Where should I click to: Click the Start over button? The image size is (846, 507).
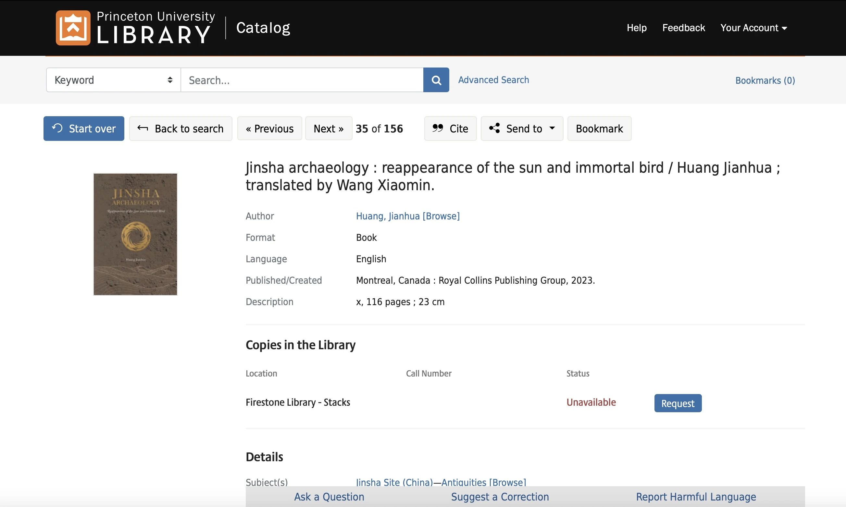tap(84, 129)
